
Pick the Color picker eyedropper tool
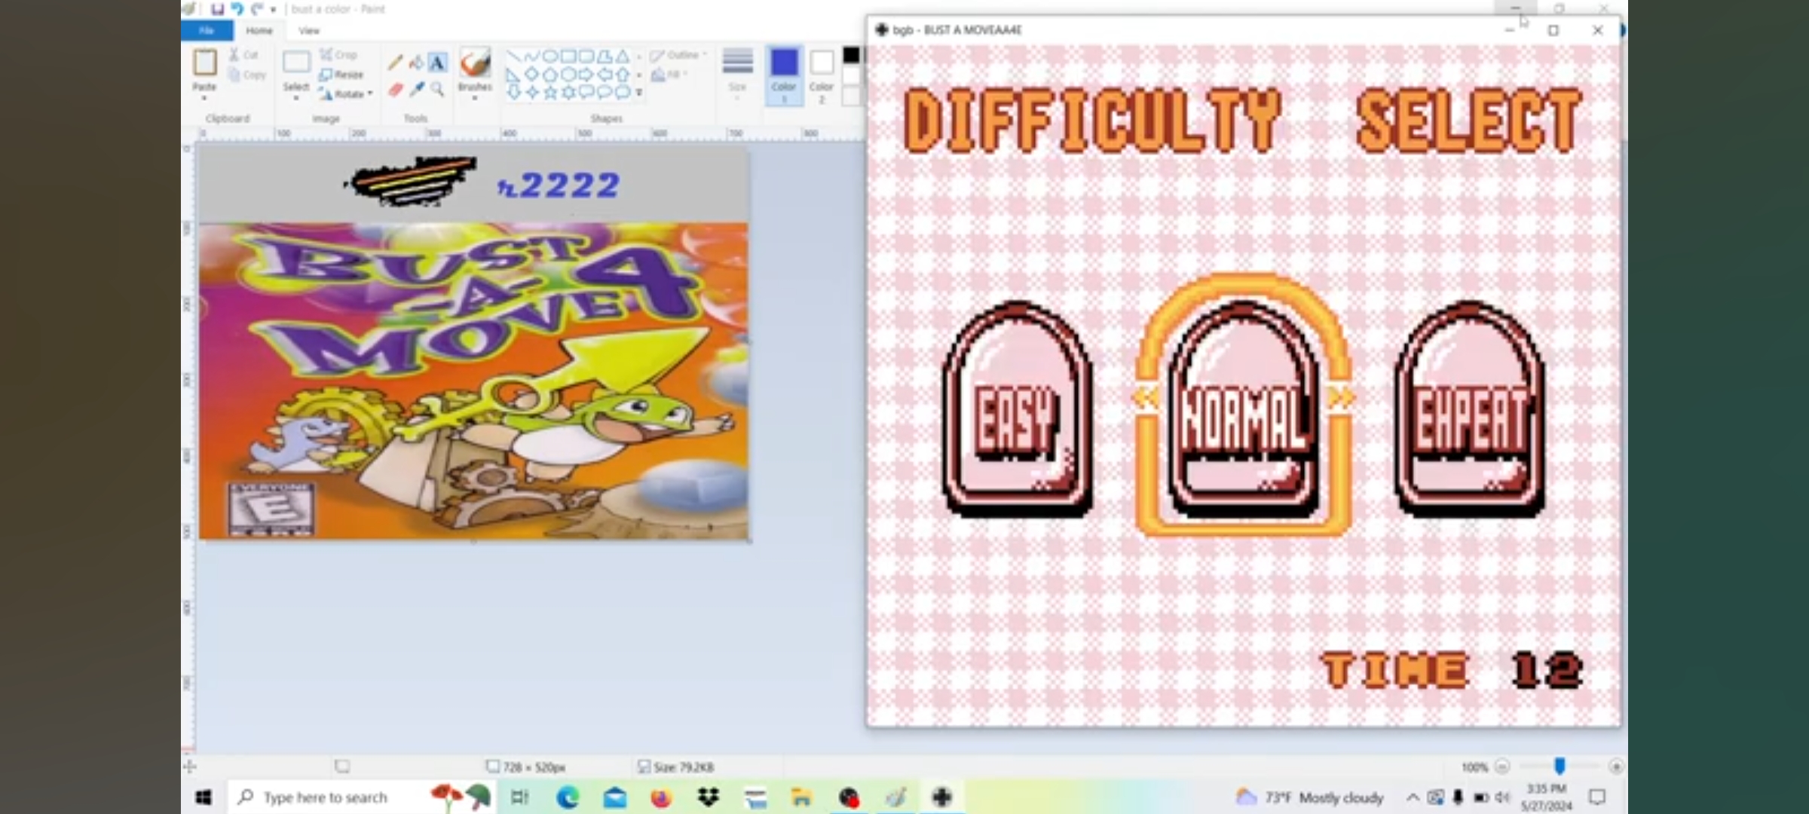click(416, 90)
